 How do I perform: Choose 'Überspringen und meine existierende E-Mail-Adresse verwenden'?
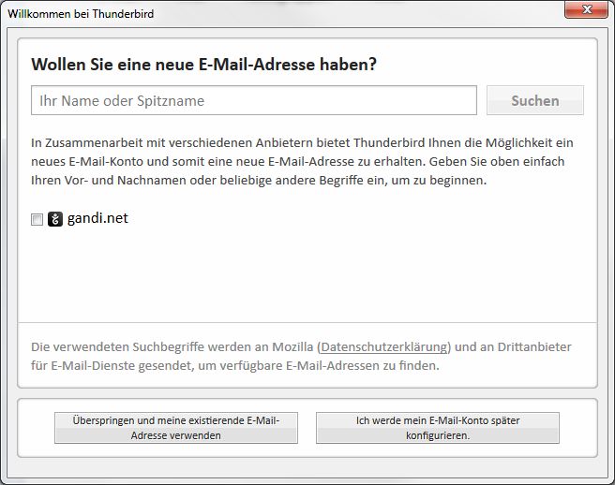click(x=176, y=428)
